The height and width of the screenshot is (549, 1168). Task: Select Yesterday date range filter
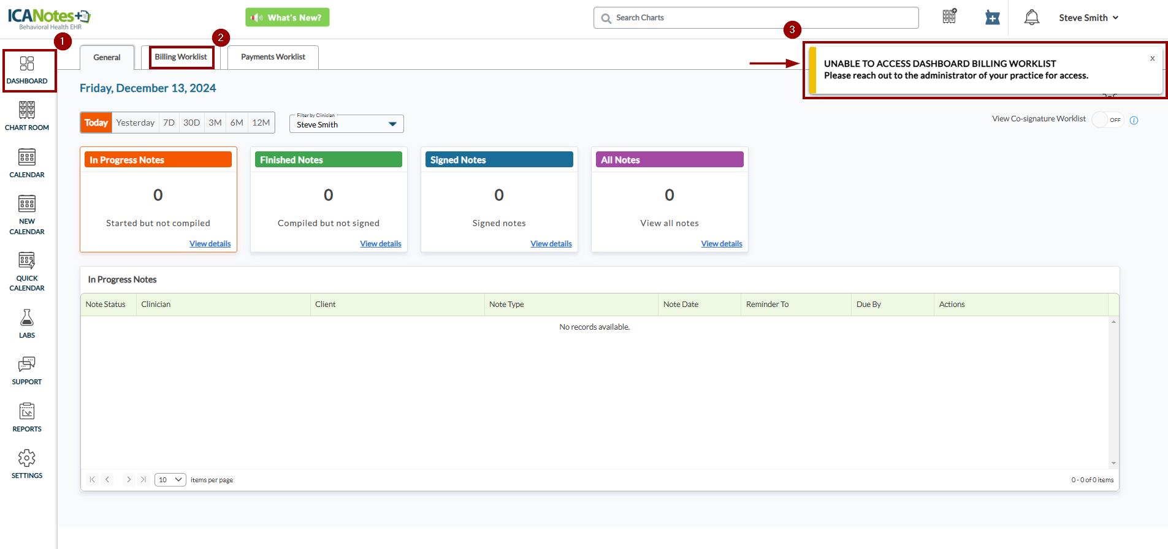click(x=136, y=123)
